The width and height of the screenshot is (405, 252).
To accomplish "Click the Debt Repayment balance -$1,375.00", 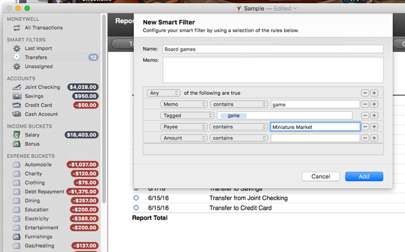I will click(82, 192).
